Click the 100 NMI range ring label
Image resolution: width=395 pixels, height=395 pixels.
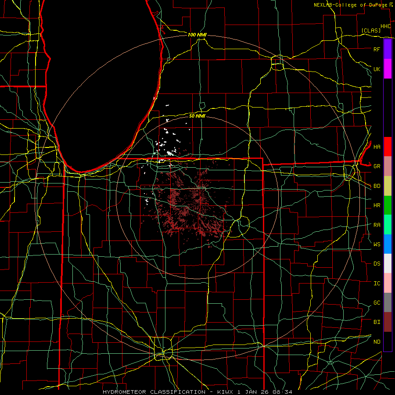click(x=197, y=35)
